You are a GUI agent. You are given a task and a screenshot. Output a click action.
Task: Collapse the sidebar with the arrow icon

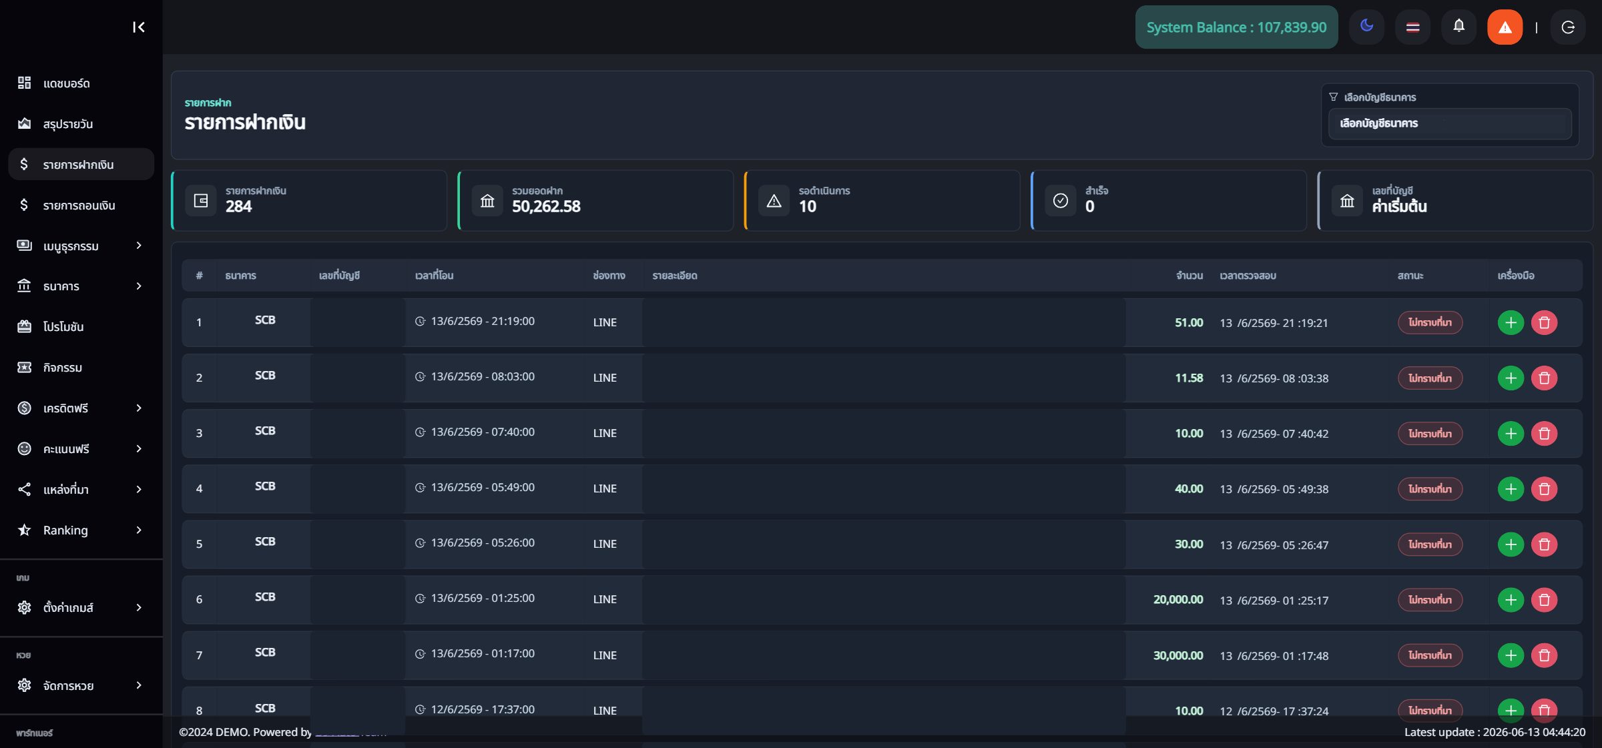pyautogui.click(x=139, y=27)
